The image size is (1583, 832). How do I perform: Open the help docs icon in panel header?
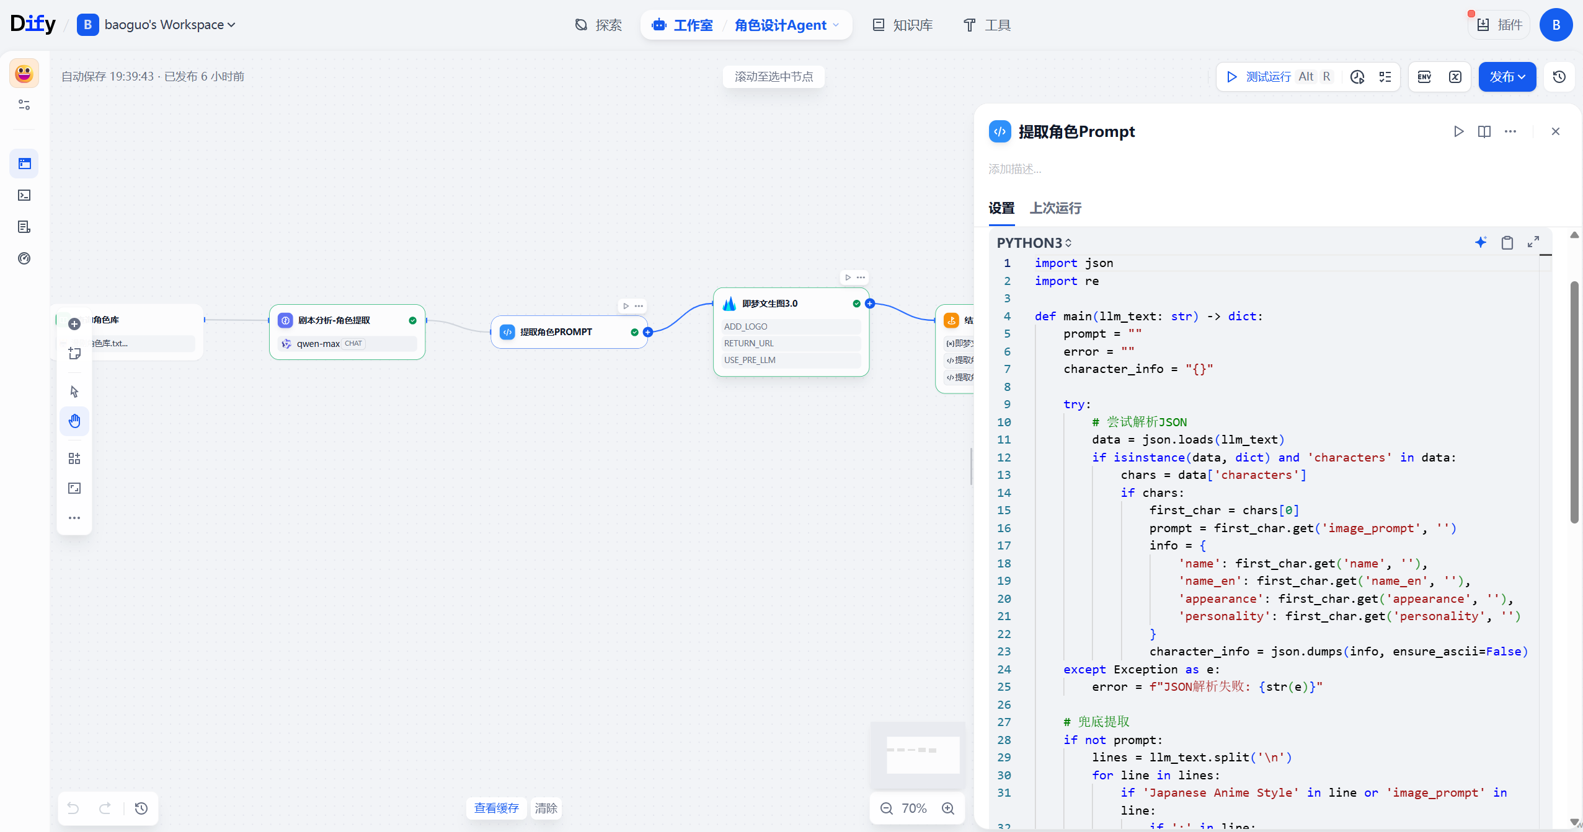point(1484,131)
